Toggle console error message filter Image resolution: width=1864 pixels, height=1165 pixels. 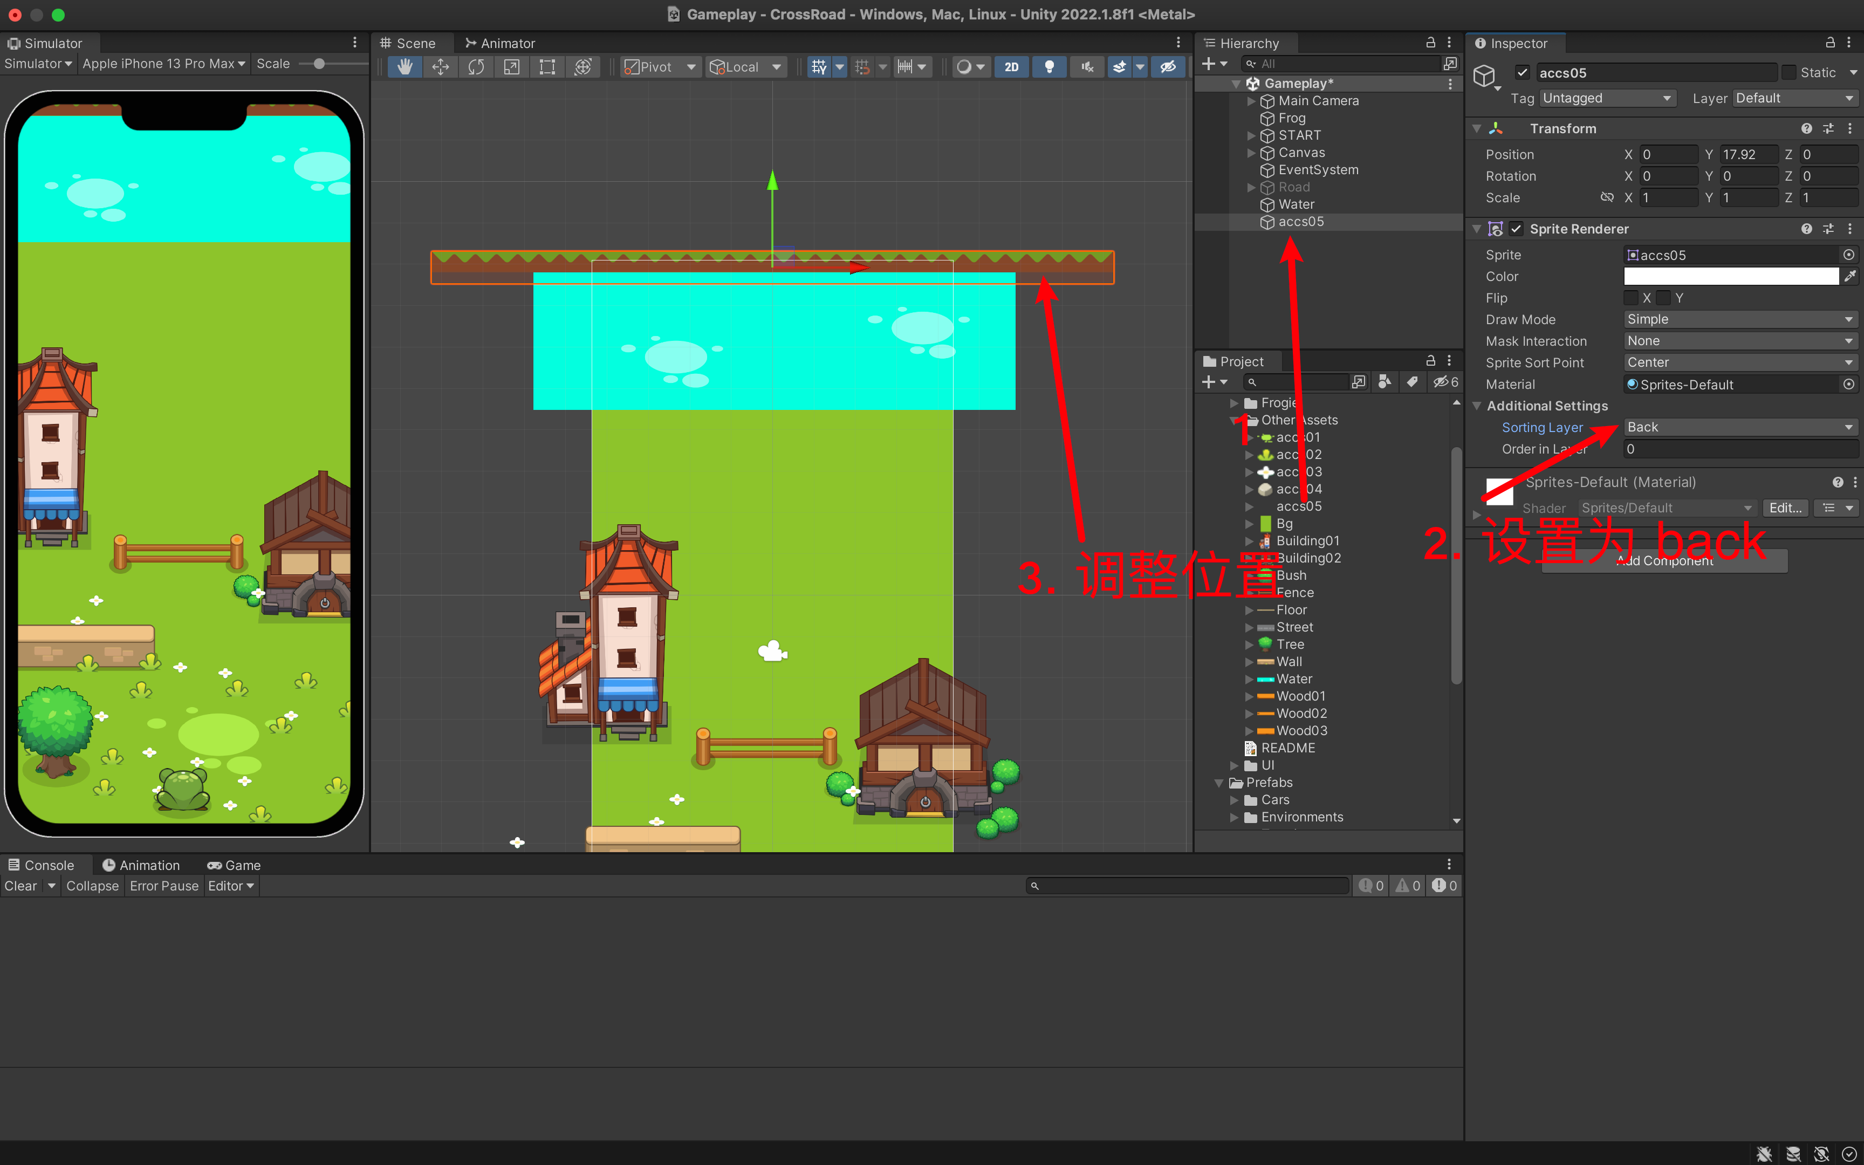1444,886
